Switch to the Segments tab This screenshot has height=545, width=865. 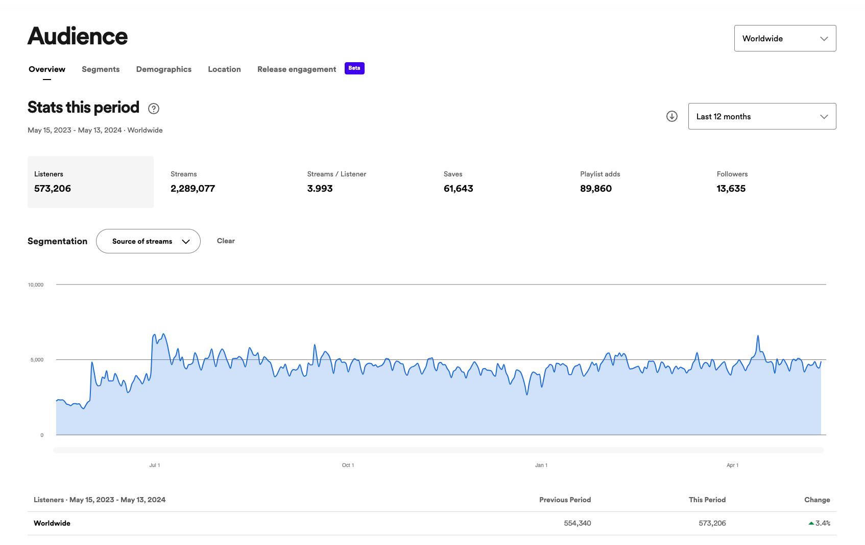click(100, 69)
